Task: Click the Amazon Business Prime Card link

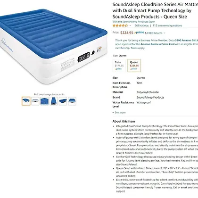Action: click(157, 44)
